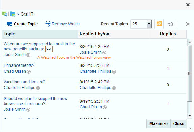
Task: Click the watched-topic glasses icon
Action: [49, 49]
